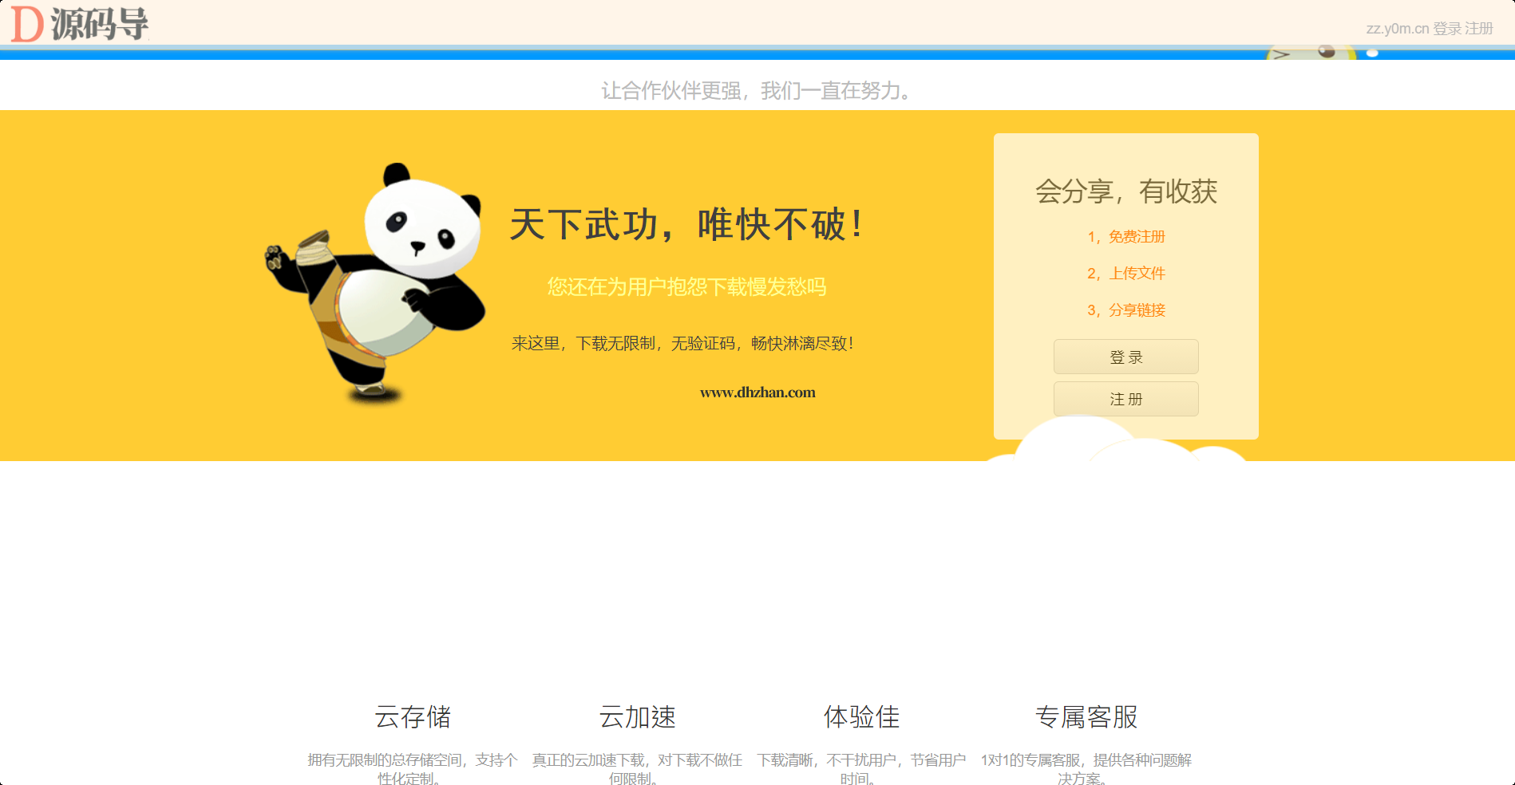Image resolution: width=1515 pixels, height=785 pixels.
Task: Click the 体验佳 feature heading
Action: pos(861,716)
